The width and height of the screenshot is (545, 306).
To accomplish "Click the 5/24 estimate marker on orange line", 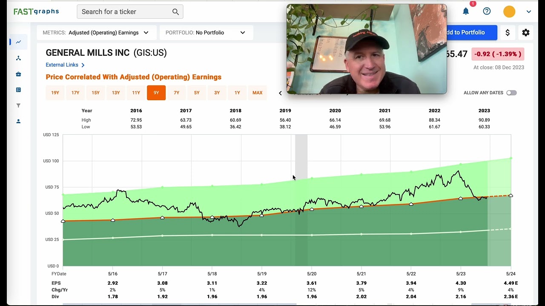I will coord(511,195).
